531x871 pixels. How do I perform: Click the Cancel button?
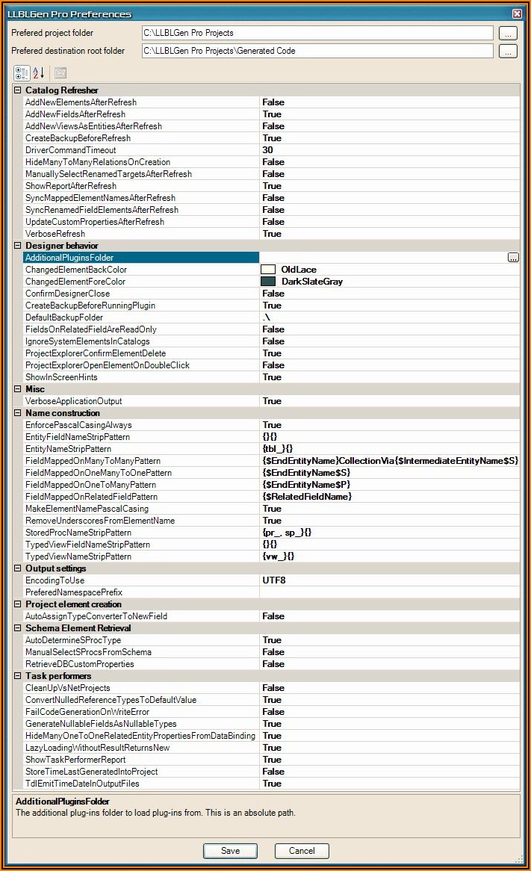point(302,851)
